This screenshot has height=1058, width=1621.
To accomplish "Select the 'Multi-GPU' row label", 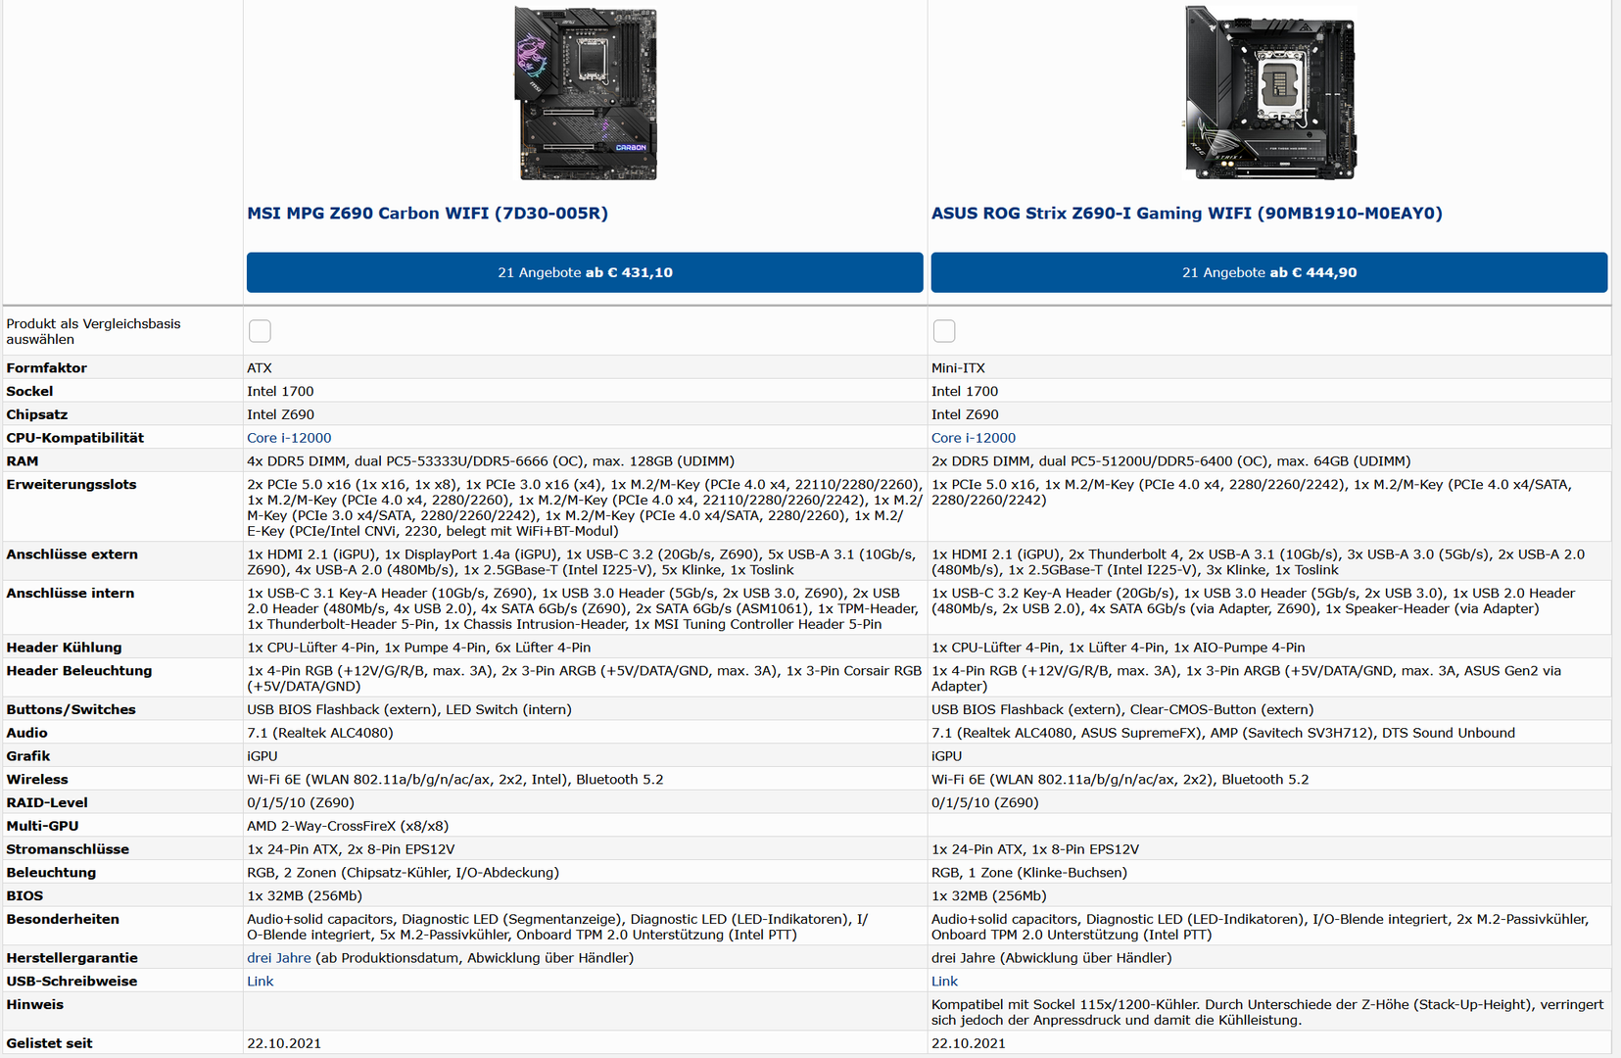I will (43, 826).
